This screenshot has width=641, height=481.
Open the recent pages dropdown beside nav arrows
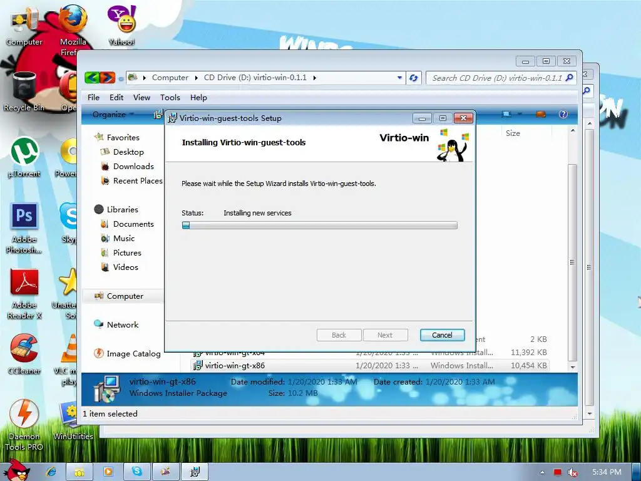click(121, 78)
